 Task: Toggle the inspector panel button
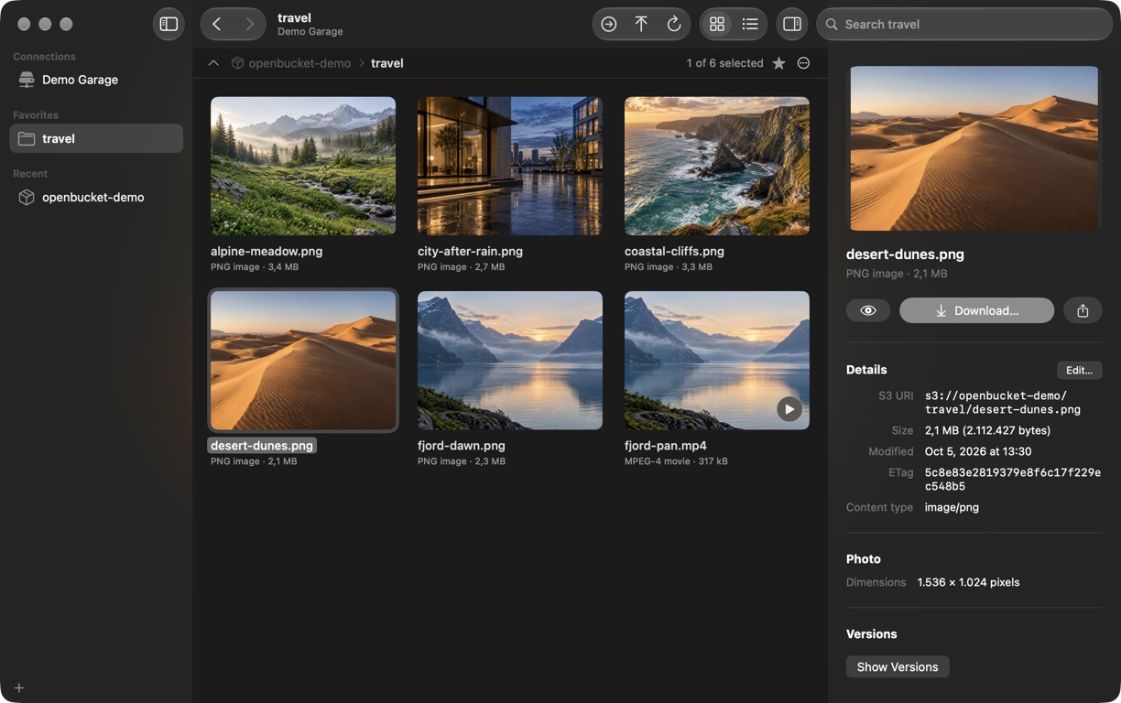tap(792, 24)
